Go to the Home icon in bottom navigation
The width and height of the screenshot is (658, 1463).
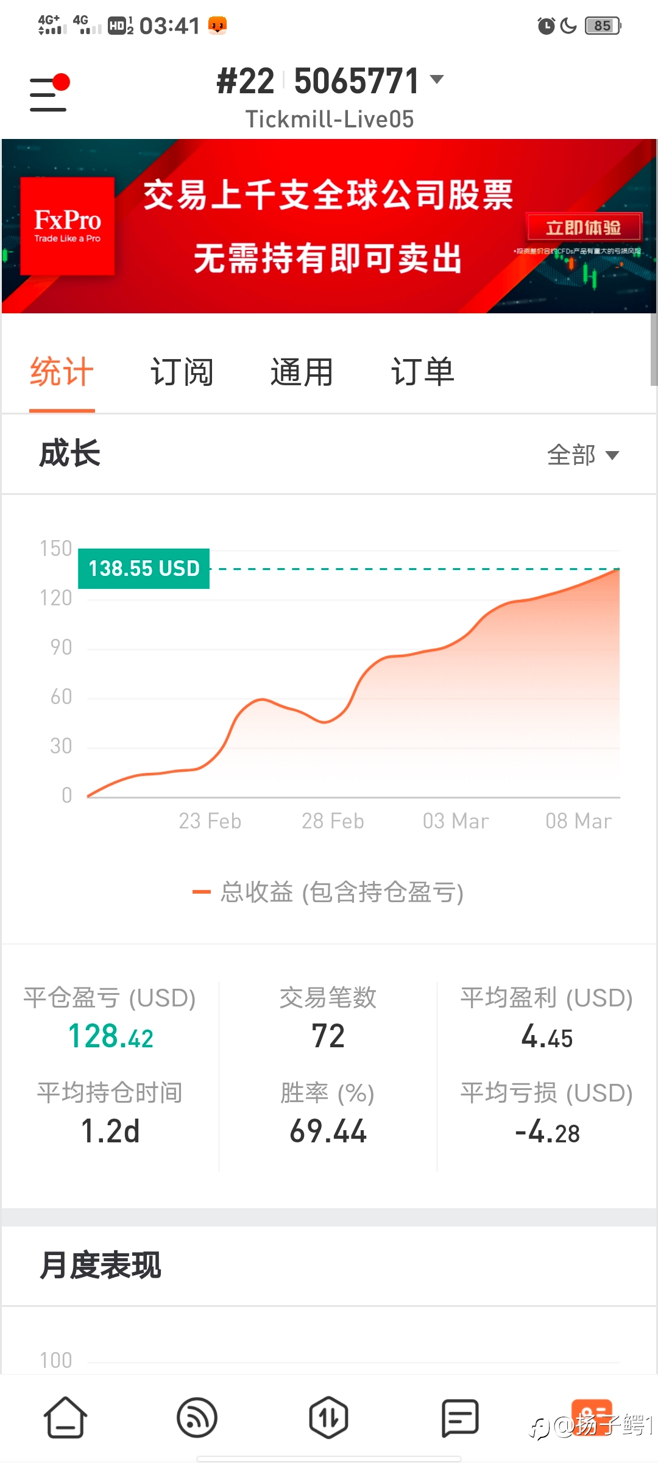(x=65, y=1417)
